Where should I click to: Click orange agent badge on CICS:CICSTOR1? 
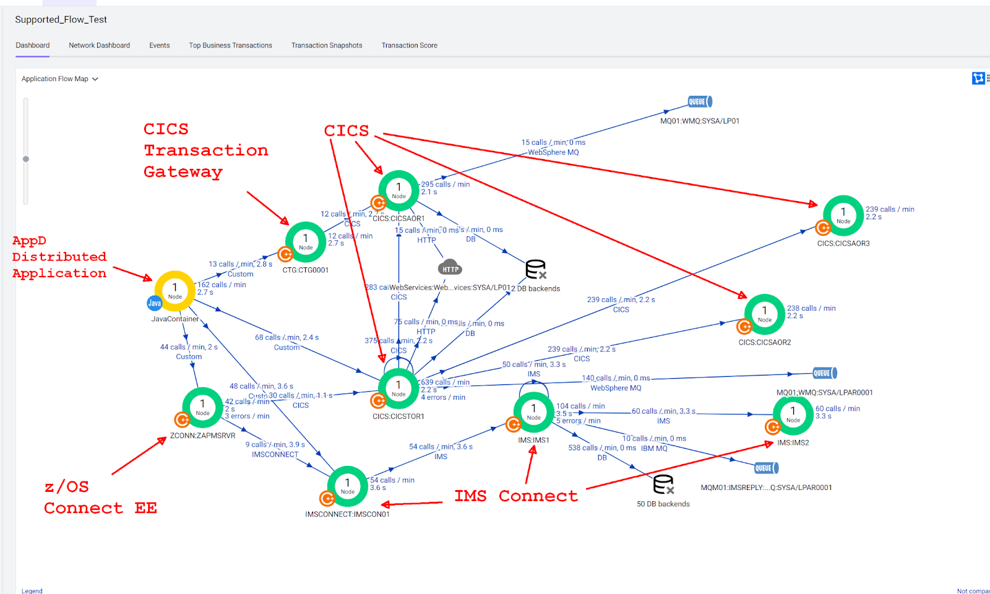[378, 401]
